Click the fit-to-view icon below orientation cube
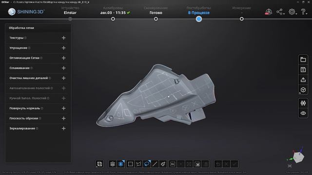The height and width of the screenshot is (175, 312). pos(290,166)
